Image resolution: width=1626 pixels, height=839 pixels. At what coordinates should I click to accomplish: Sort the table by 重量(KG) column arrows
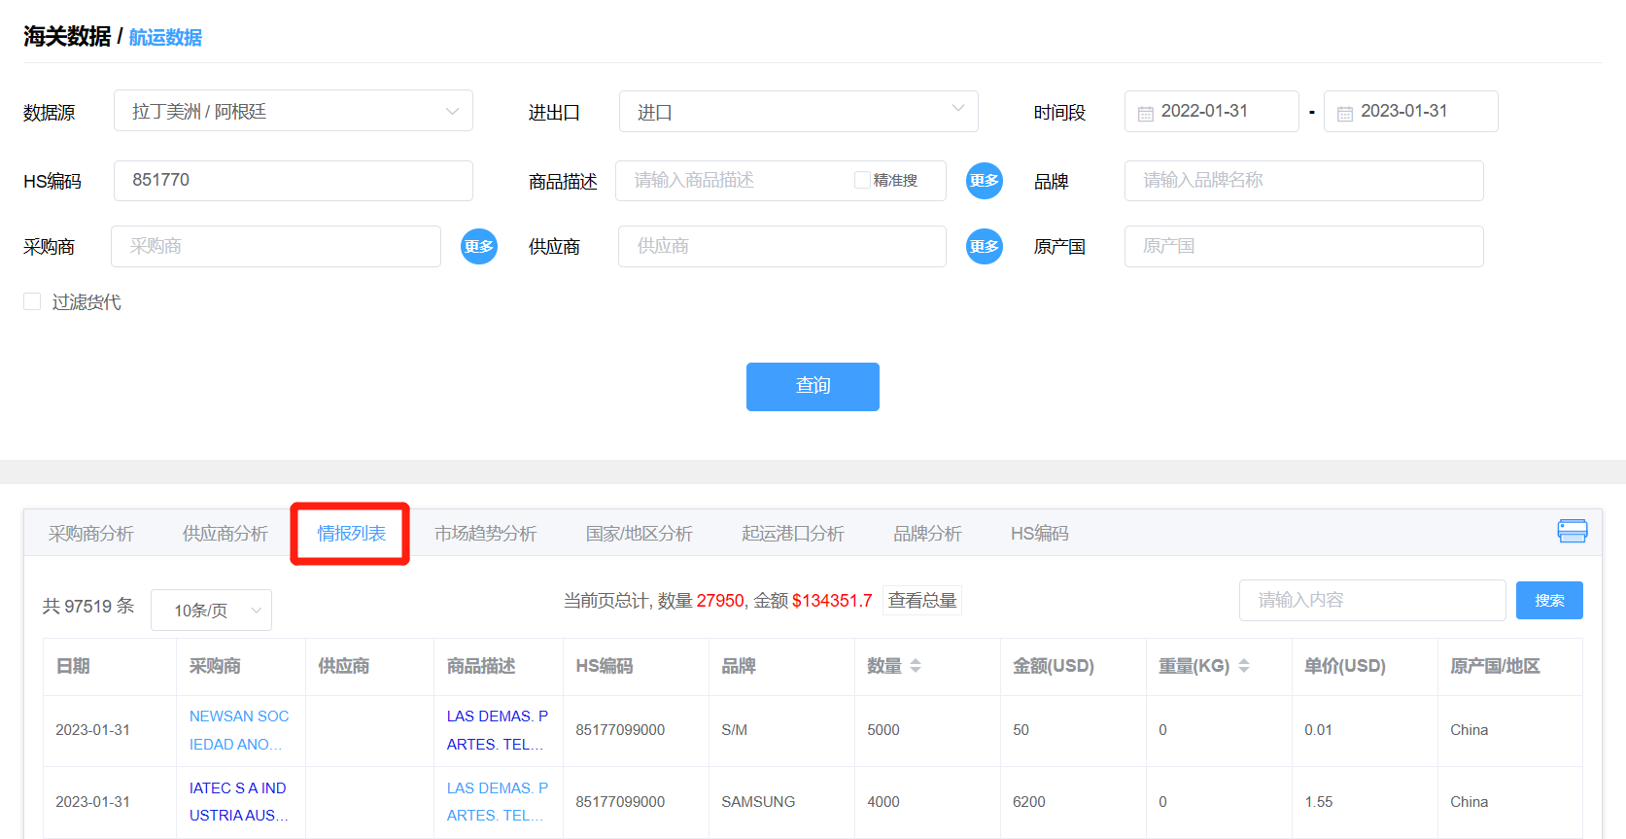point(1243,666)
